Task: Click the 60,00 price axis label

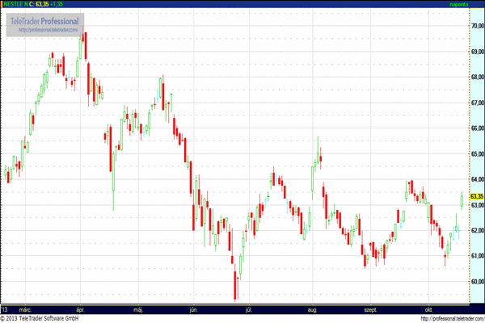Action: [x=476, y=281]
